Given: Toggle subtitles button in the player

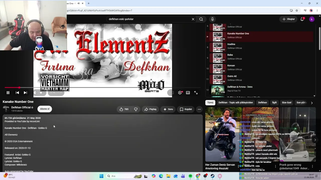Looking at the screenshot, I should [x=172, y=93].
